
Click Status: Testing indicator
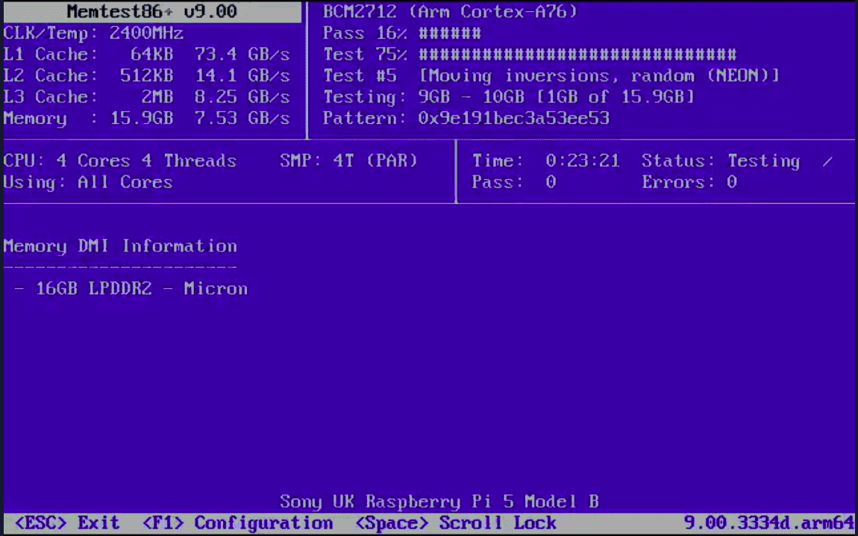point(721,161)
